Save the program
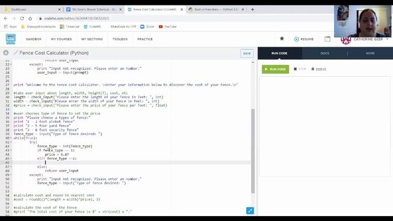Image resolution: width=393 pixels, height=221 pixels. pyautogui.click(x=247, y=53)
